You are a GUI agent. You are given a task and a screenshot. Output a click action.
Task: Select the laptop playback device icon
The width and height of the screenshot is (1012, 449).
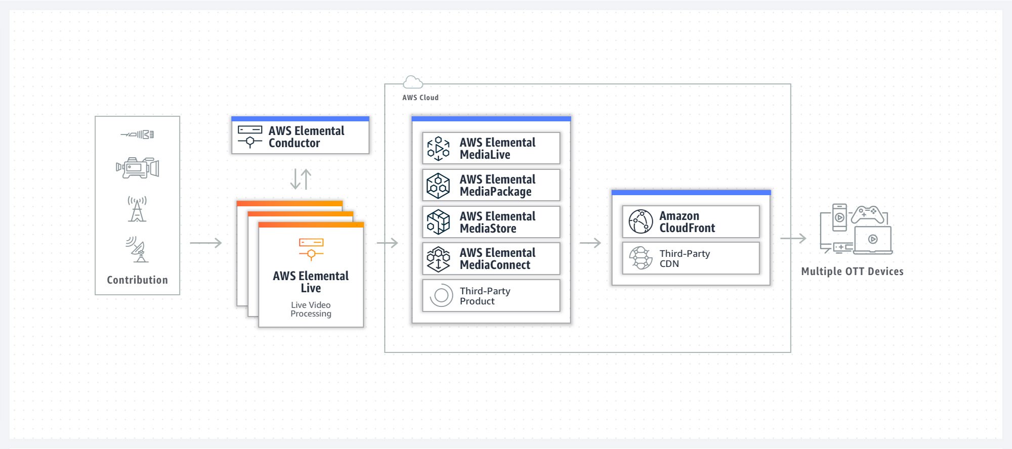[873, 241]
